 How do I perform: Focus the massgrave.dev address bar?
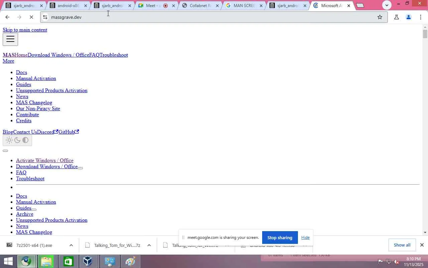coord(214,17)
